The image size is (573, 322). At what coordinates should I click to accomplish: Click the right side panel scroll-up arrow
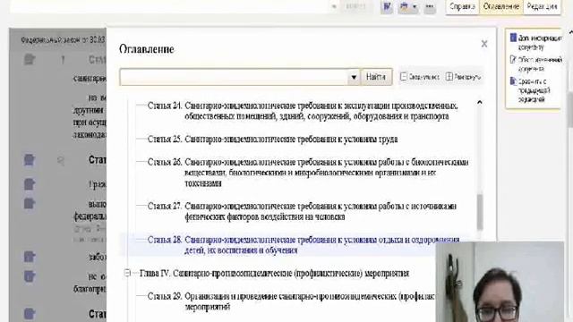click(x=570, y=33)
